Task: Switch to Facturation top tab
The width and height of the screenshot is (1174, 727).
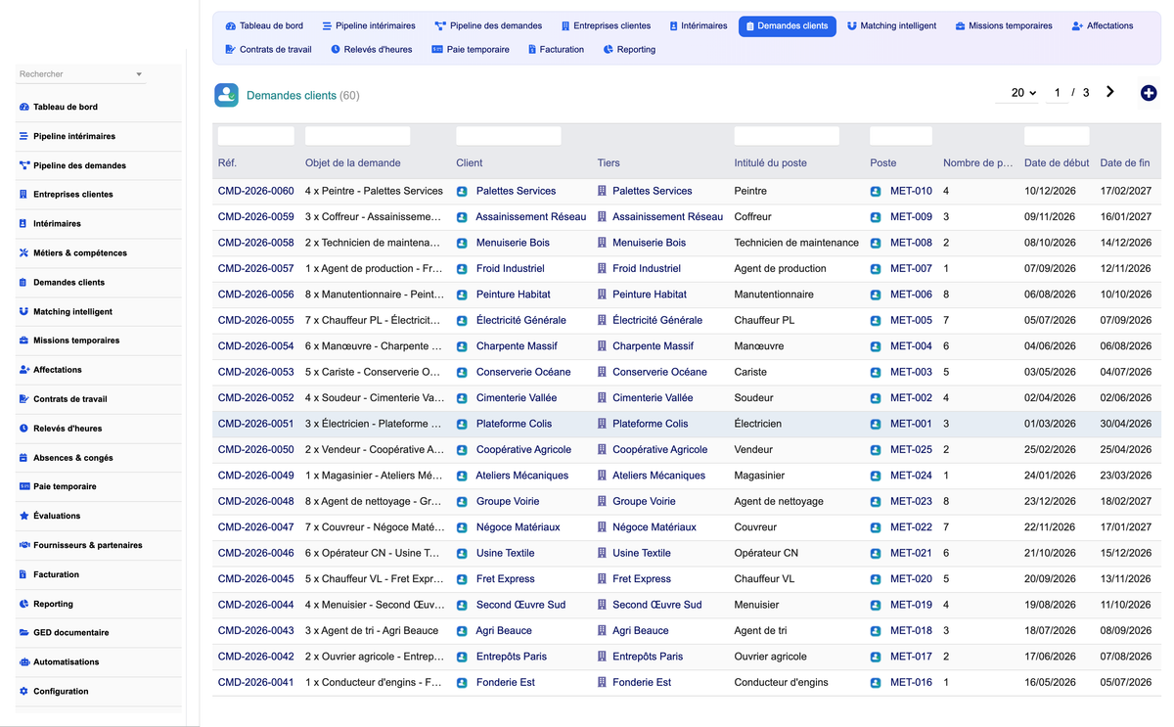Action: [x=556, y=49]
